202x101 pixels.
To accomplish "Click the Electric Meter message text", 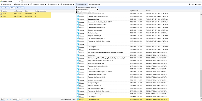I will [91, 55].
